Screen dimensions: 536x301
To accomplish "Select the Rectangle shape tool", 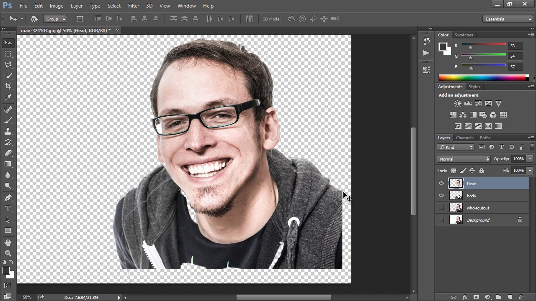I will tap(8, 230).
